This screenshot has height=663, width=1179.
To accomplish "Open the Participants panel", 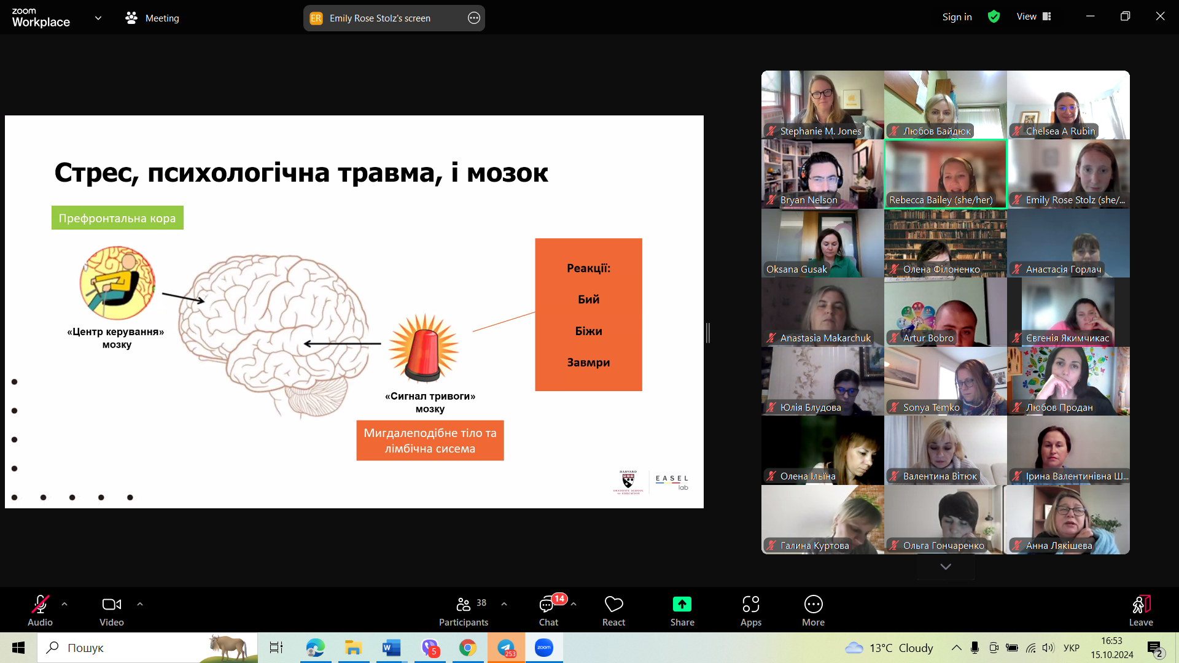I will 464,610.
